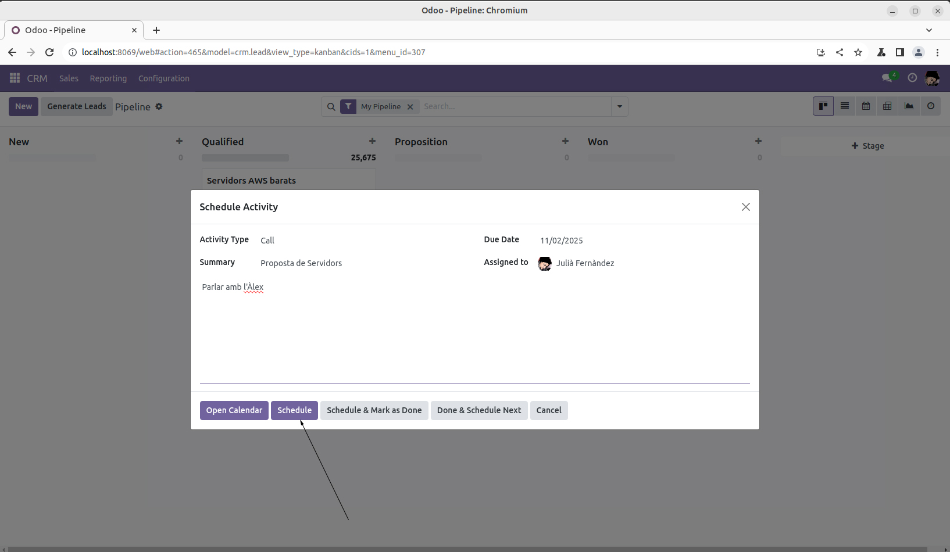950x552 pixels.
Task: Switch to graph view icon
Action: click(909, 106)
